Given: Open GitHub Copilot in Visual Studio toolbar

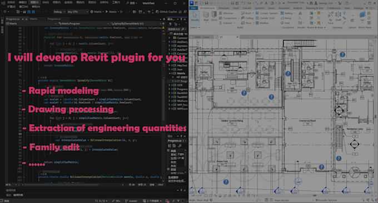Looking at the screenshot, I should point(167,12).
